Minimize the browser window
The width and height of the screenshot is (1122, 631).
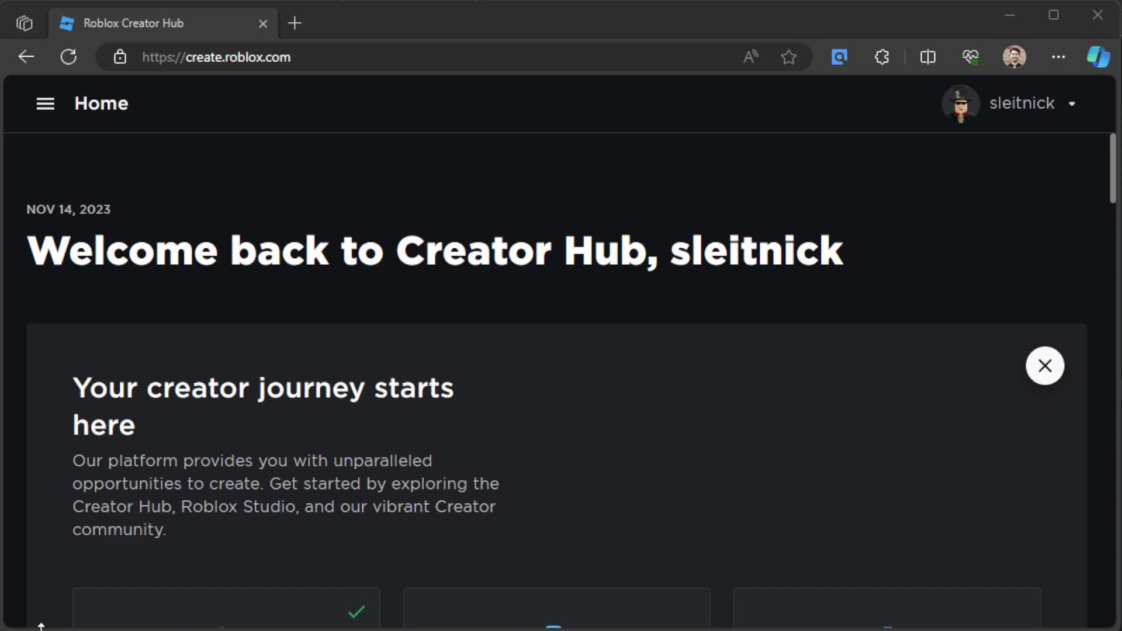(x=1009, y=15)
